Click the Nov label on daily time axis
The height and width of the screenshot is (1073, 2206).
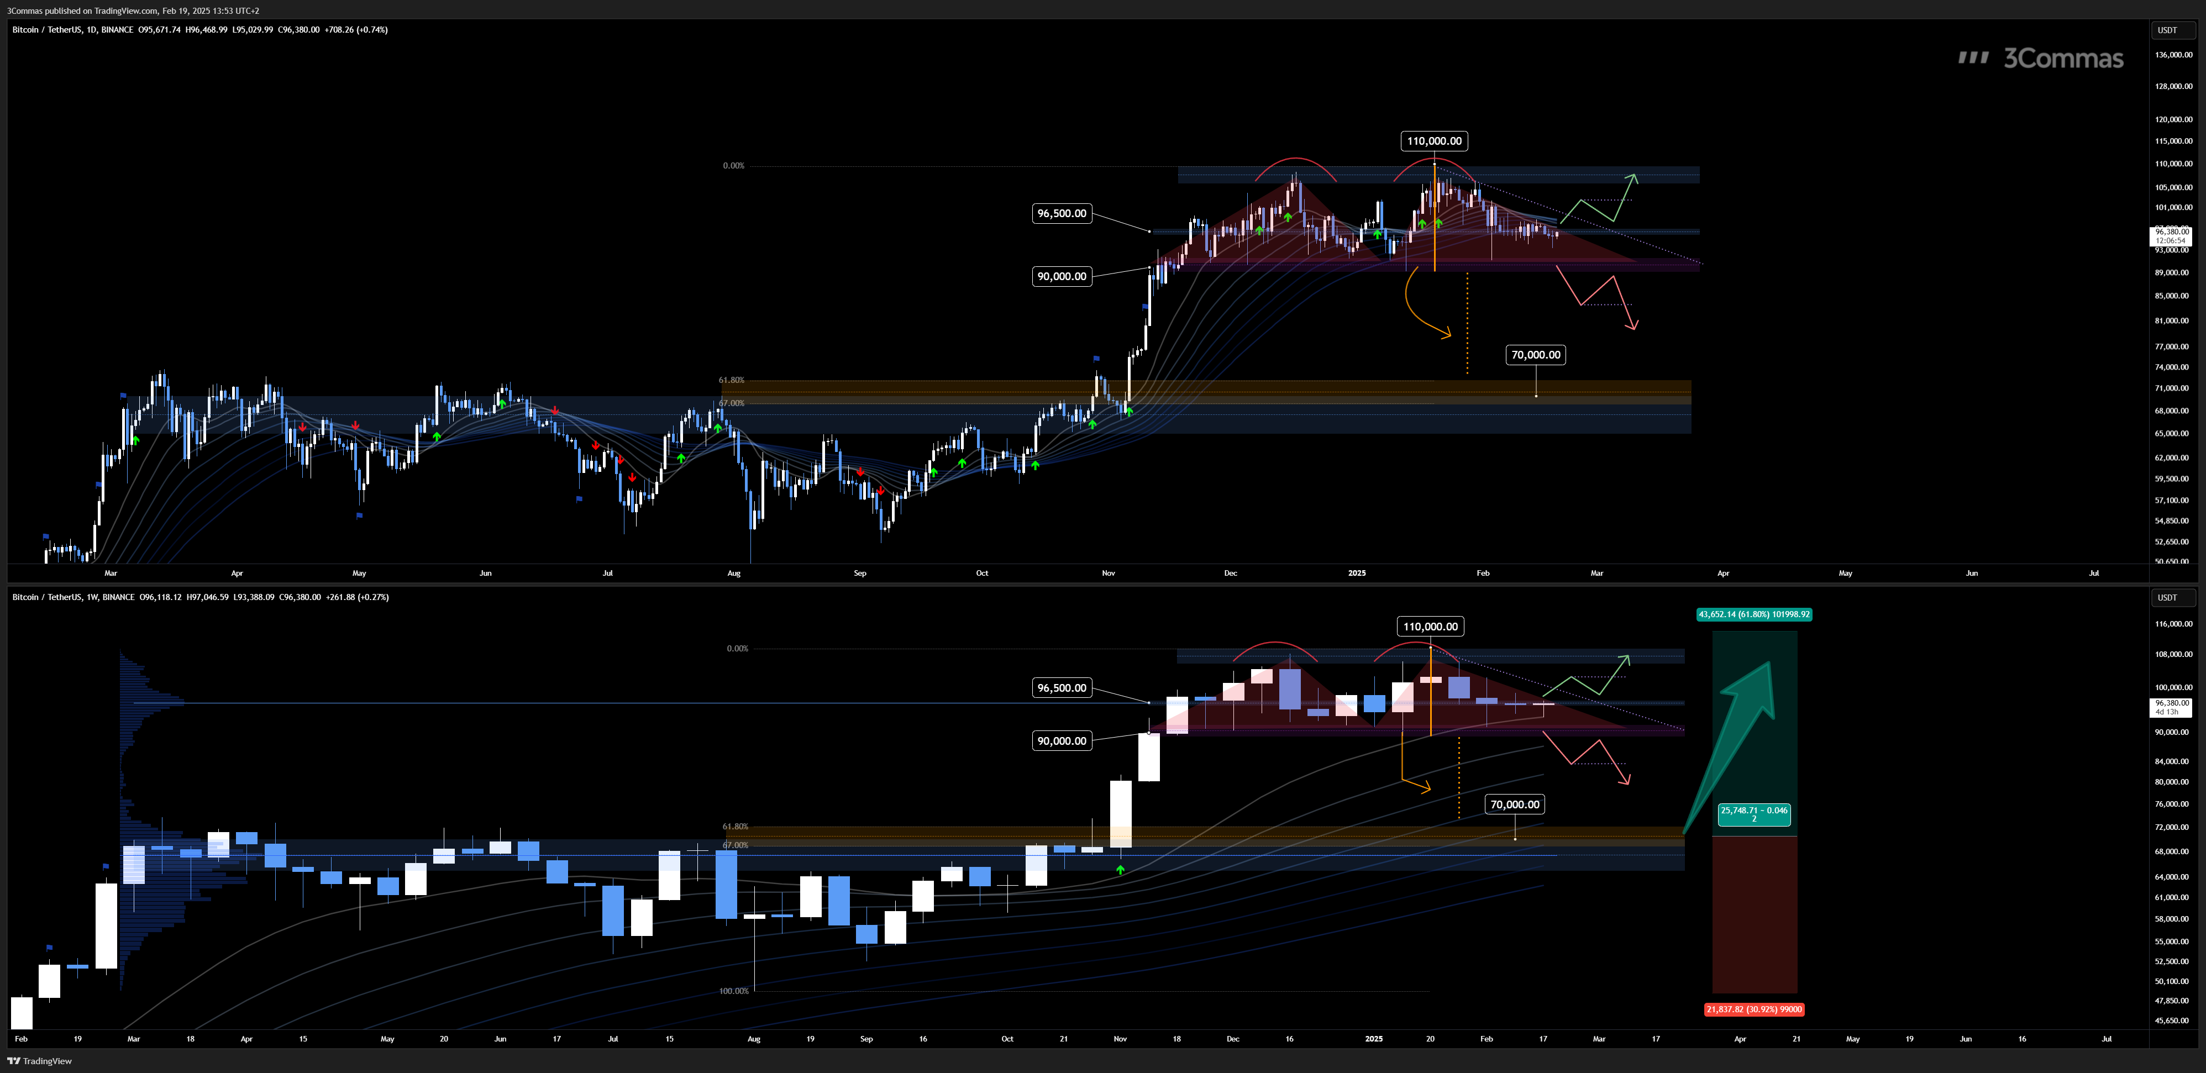tap(1108, 574)
